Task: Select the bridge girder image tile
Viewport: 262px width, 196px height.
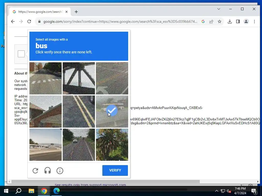Action: click(79, 78)
